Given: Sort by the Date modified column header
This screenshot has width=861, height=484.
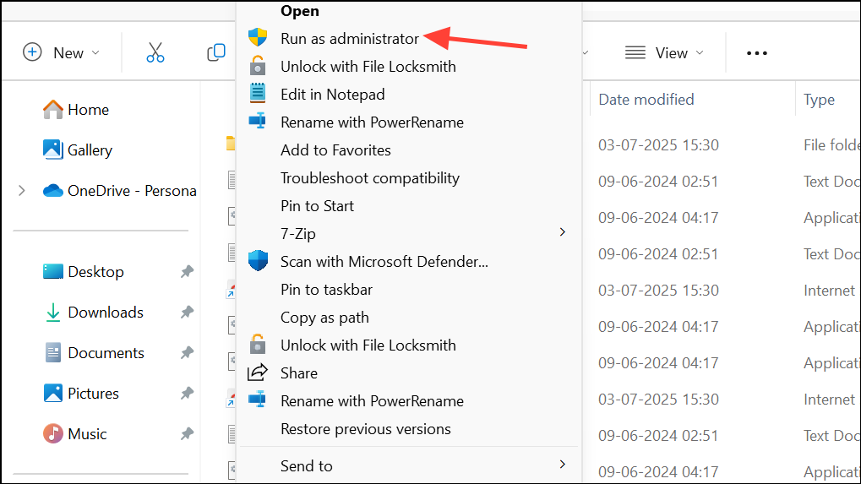Looking at the screenshot, I should pyautogui.click(x=646, y=99).
